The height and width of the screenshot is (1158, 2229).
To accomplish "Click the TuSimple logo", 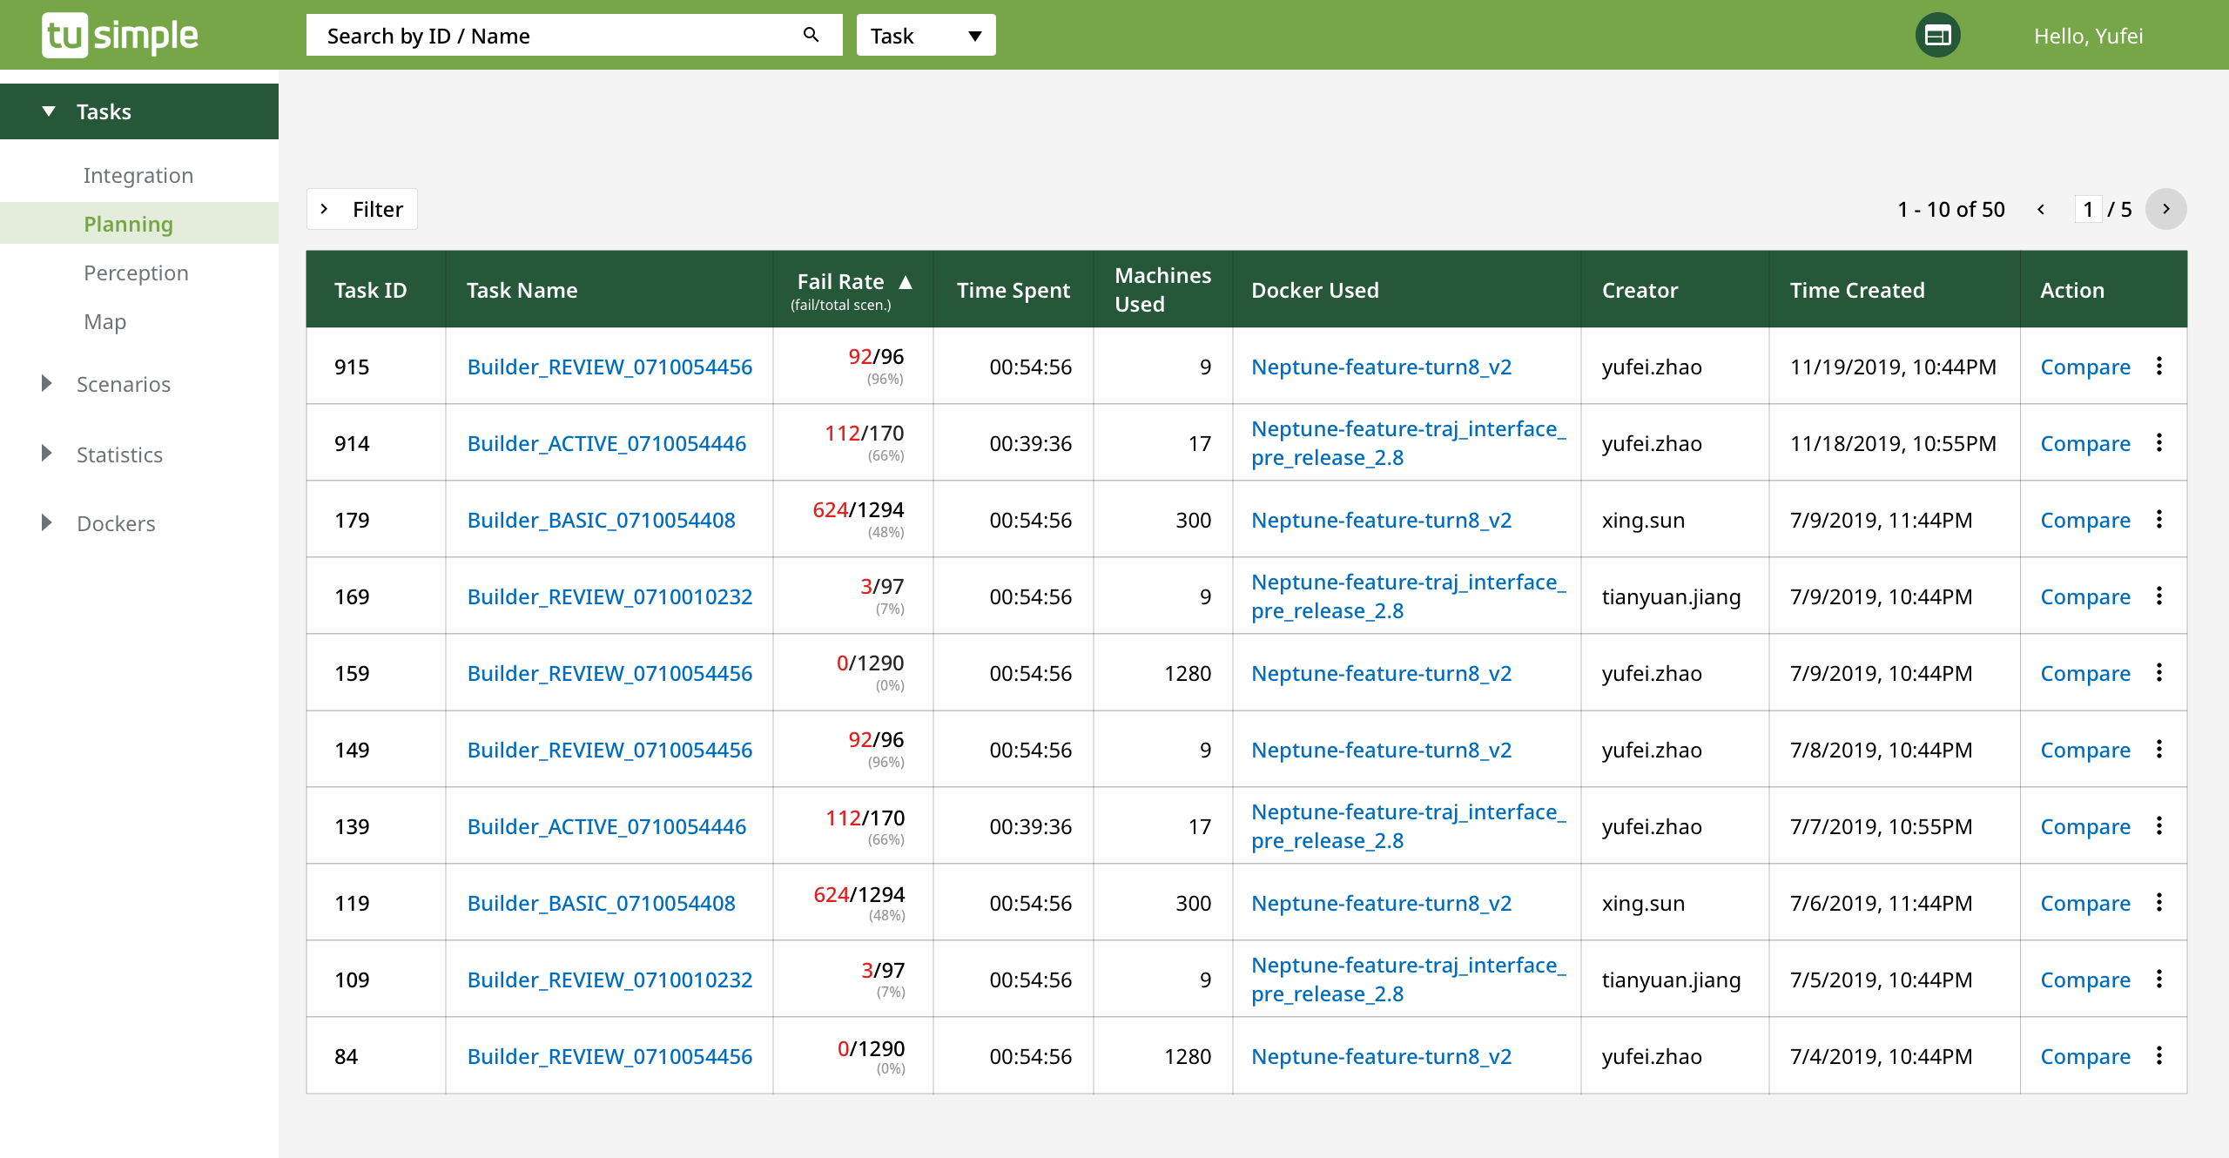I will pyautogui.click(x=120, y=35).
